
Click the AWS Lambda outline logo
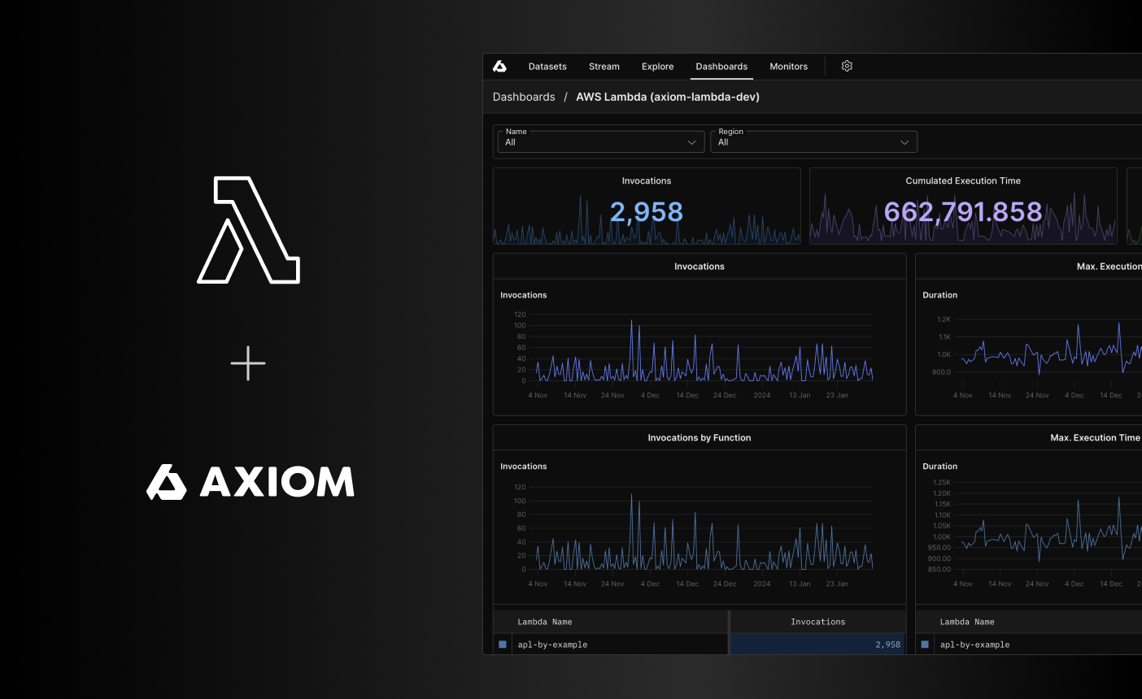248,229
